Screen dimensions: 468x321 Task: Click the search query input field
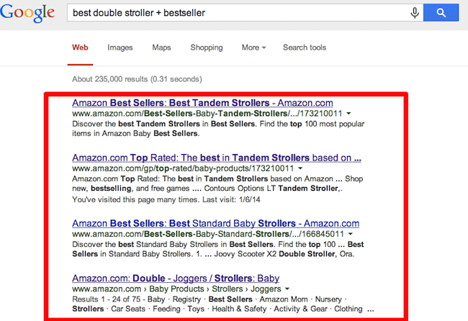(238, 12)
